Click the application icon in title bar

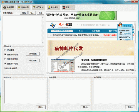[x=3, y=2]
